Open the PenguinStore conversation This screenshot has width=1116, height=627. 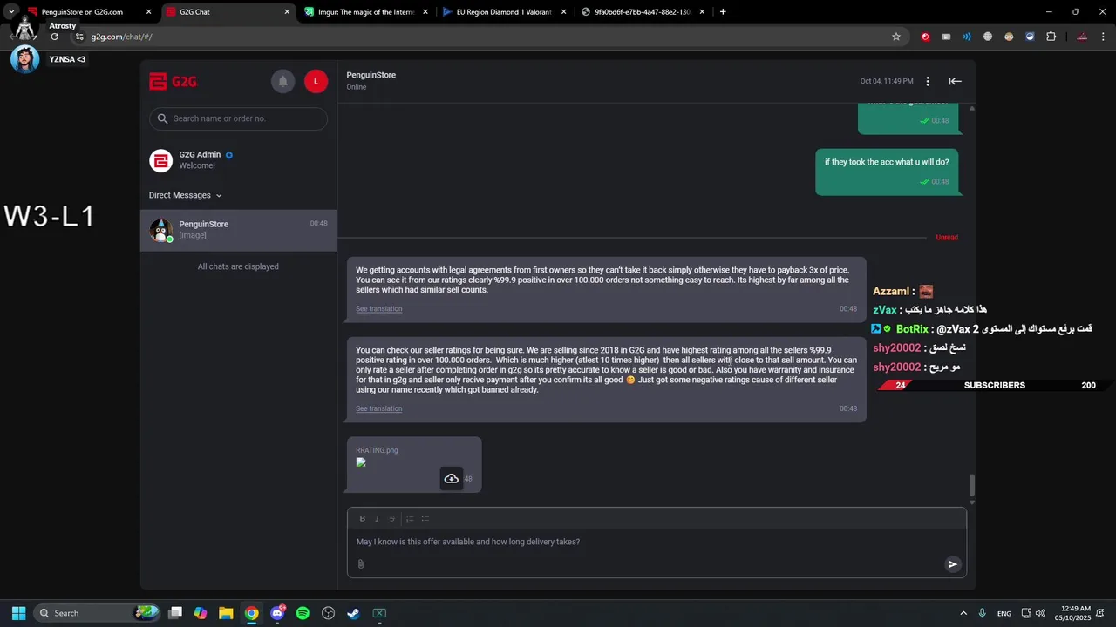tap(238, 230)
